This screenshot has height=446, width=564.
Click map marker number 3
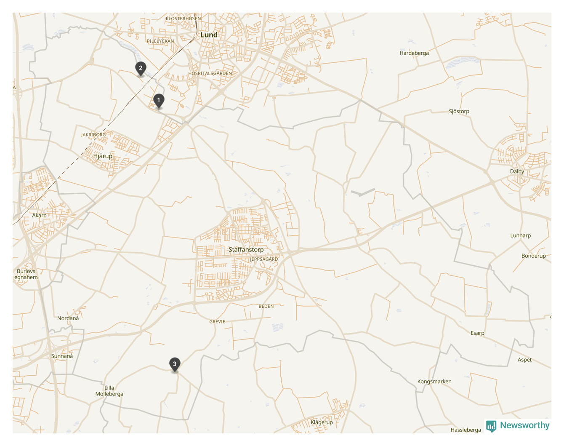175,365
